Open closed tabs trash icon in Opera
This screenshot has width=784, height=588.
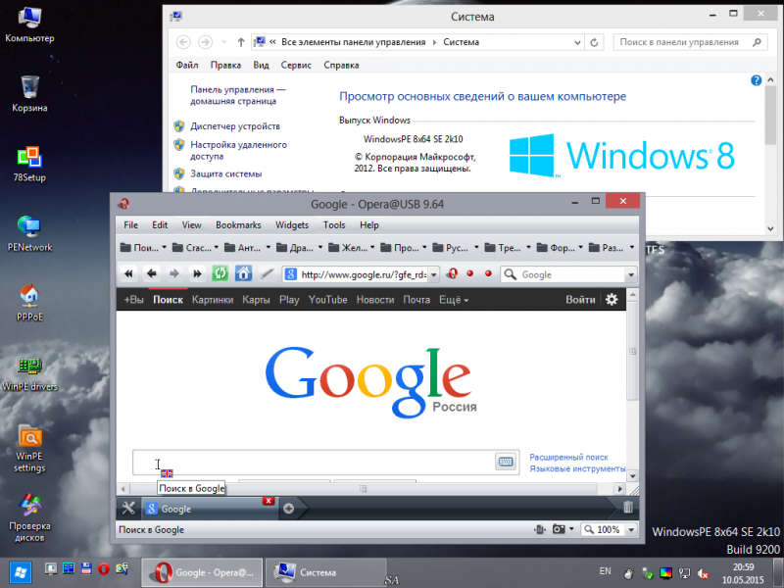pyautogui.click(x=628, y=508)
